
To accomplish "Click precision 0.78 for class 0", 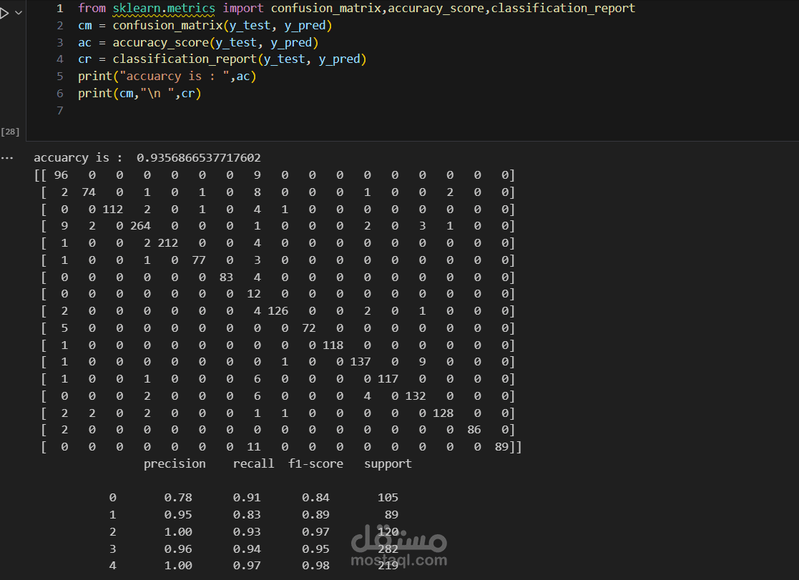I will point(178,498).
